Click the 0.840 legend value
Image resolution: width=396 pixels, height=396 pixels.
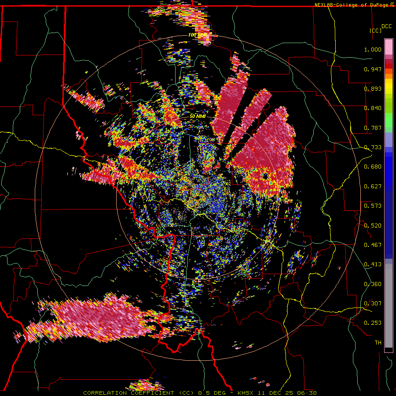373,108
